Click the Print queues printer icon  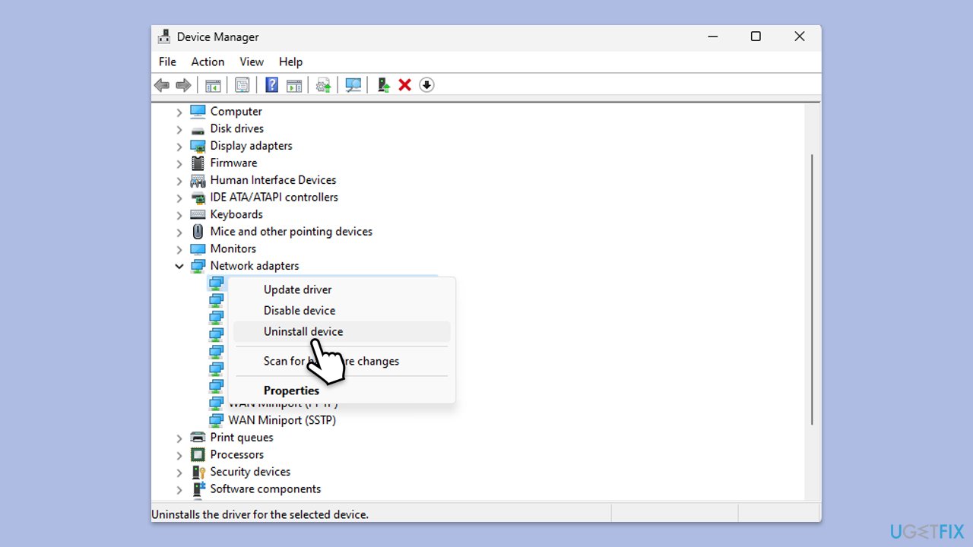tap(198, 438)
